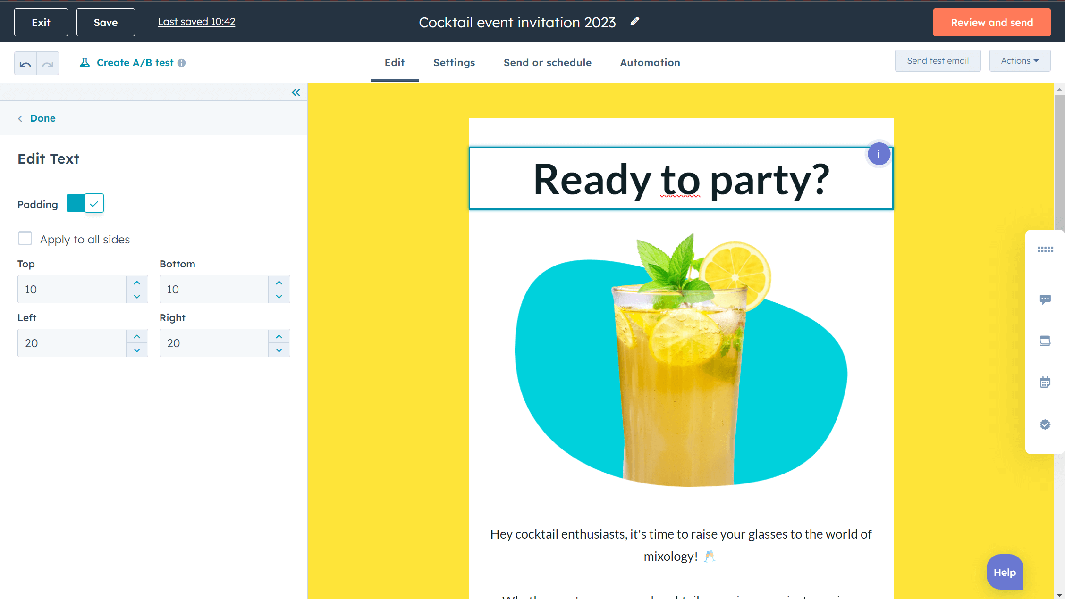Click Send test email button

coord(938,61)
